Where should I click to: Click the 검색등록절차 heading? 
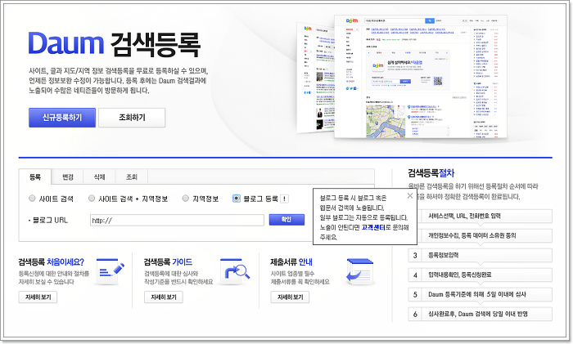click(x=431, y=173)
